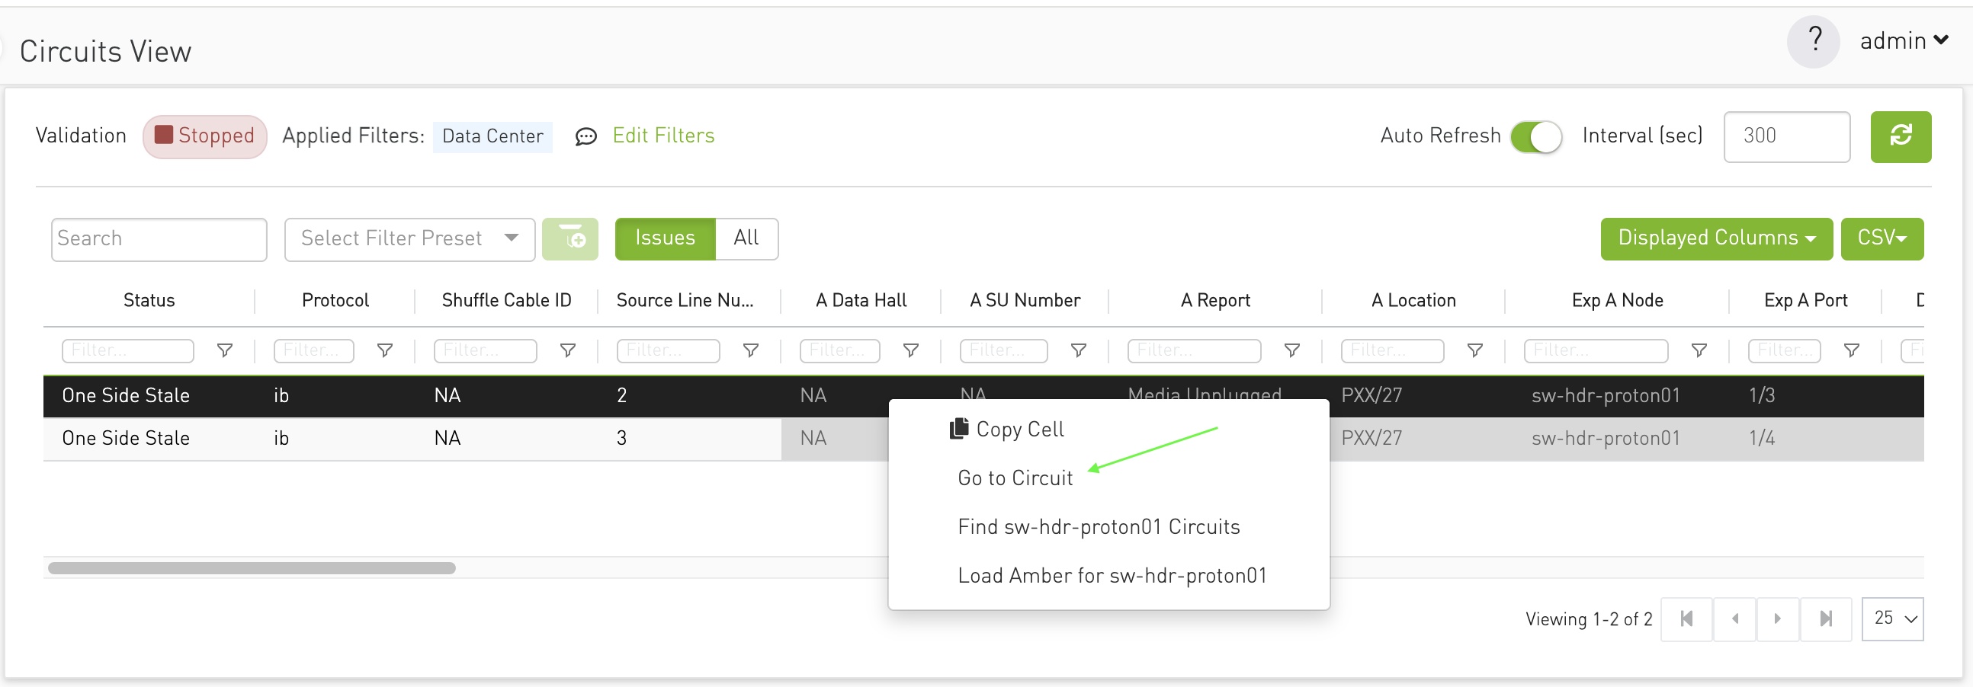Click the green refresh icon button
Image resolution: width=1973 pixels, height=687 pixels.
click(1901, 136)
